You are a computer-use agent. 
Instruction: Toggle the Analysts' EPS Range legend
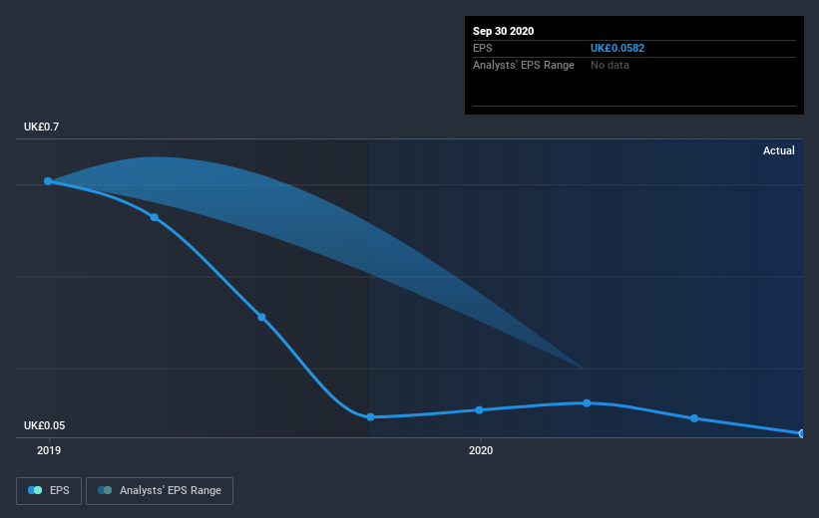(160, 491)
